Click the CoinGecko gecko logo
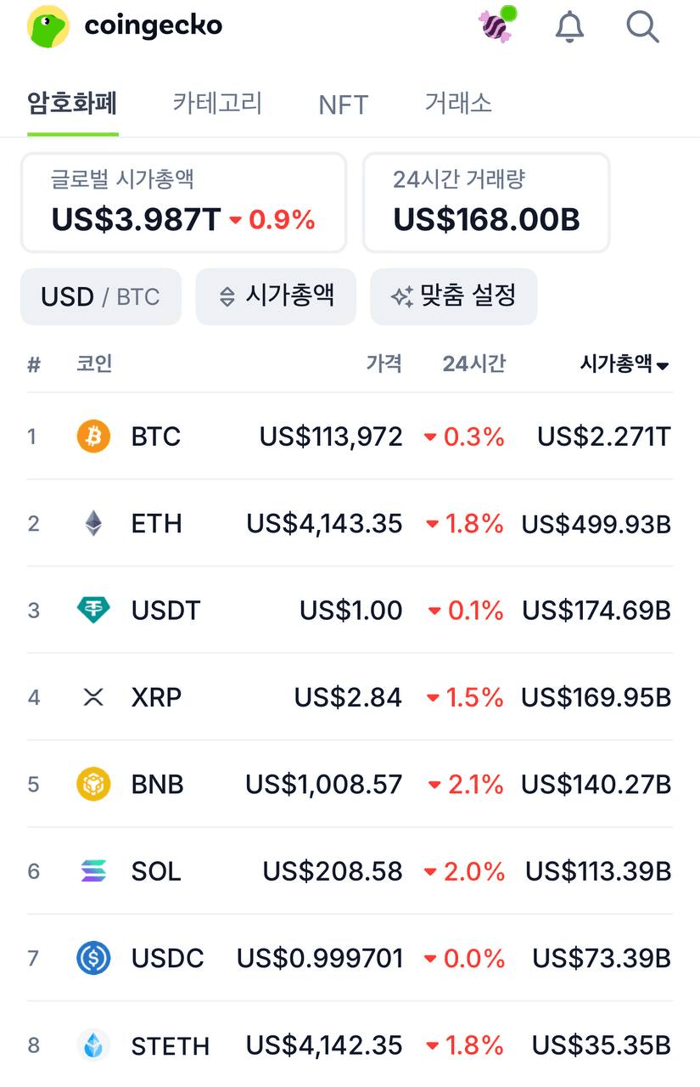 (x=48, y=26)
